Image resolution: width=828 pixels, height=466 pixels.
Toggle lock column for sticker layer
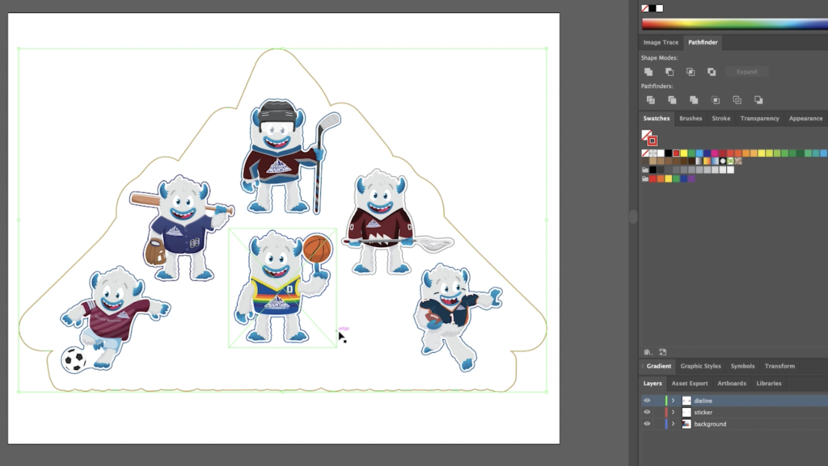[x=658, y=412]
